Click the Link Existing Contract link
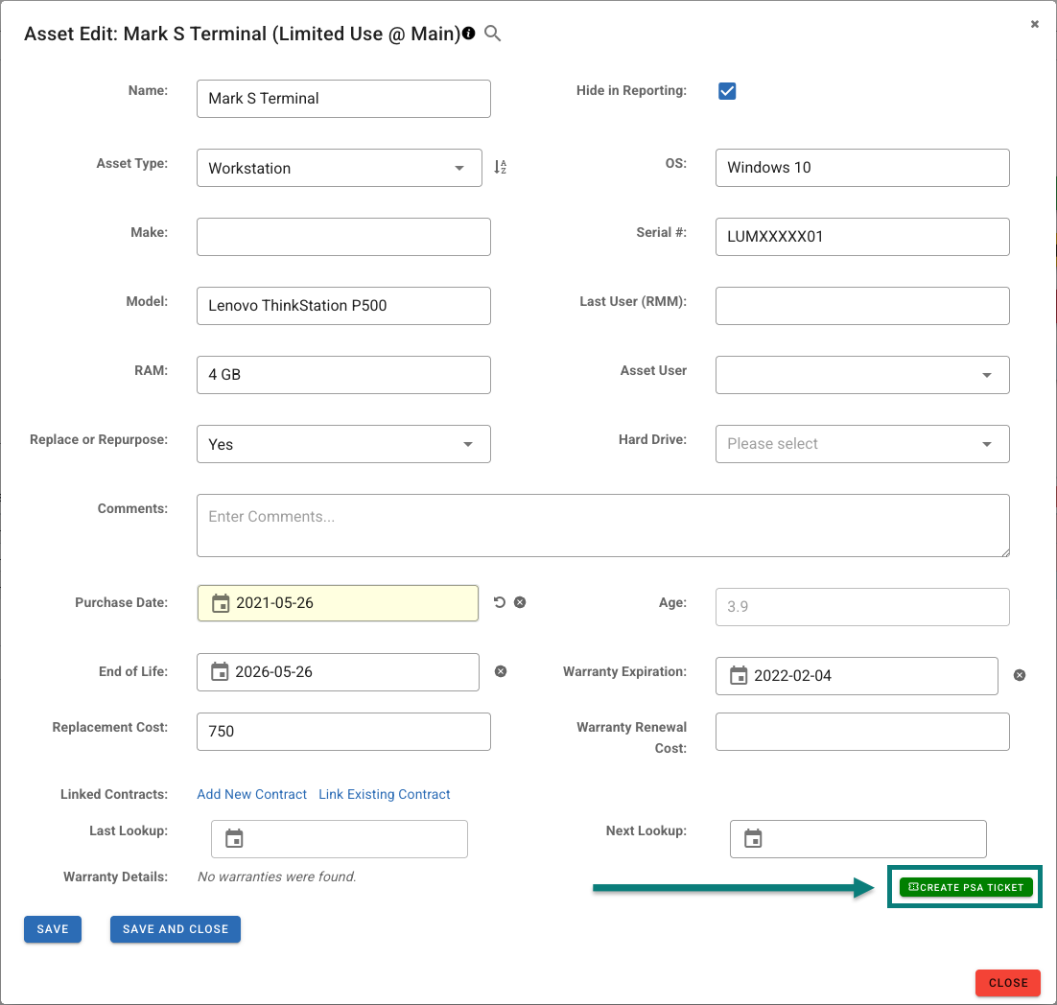 click(385, 794)
